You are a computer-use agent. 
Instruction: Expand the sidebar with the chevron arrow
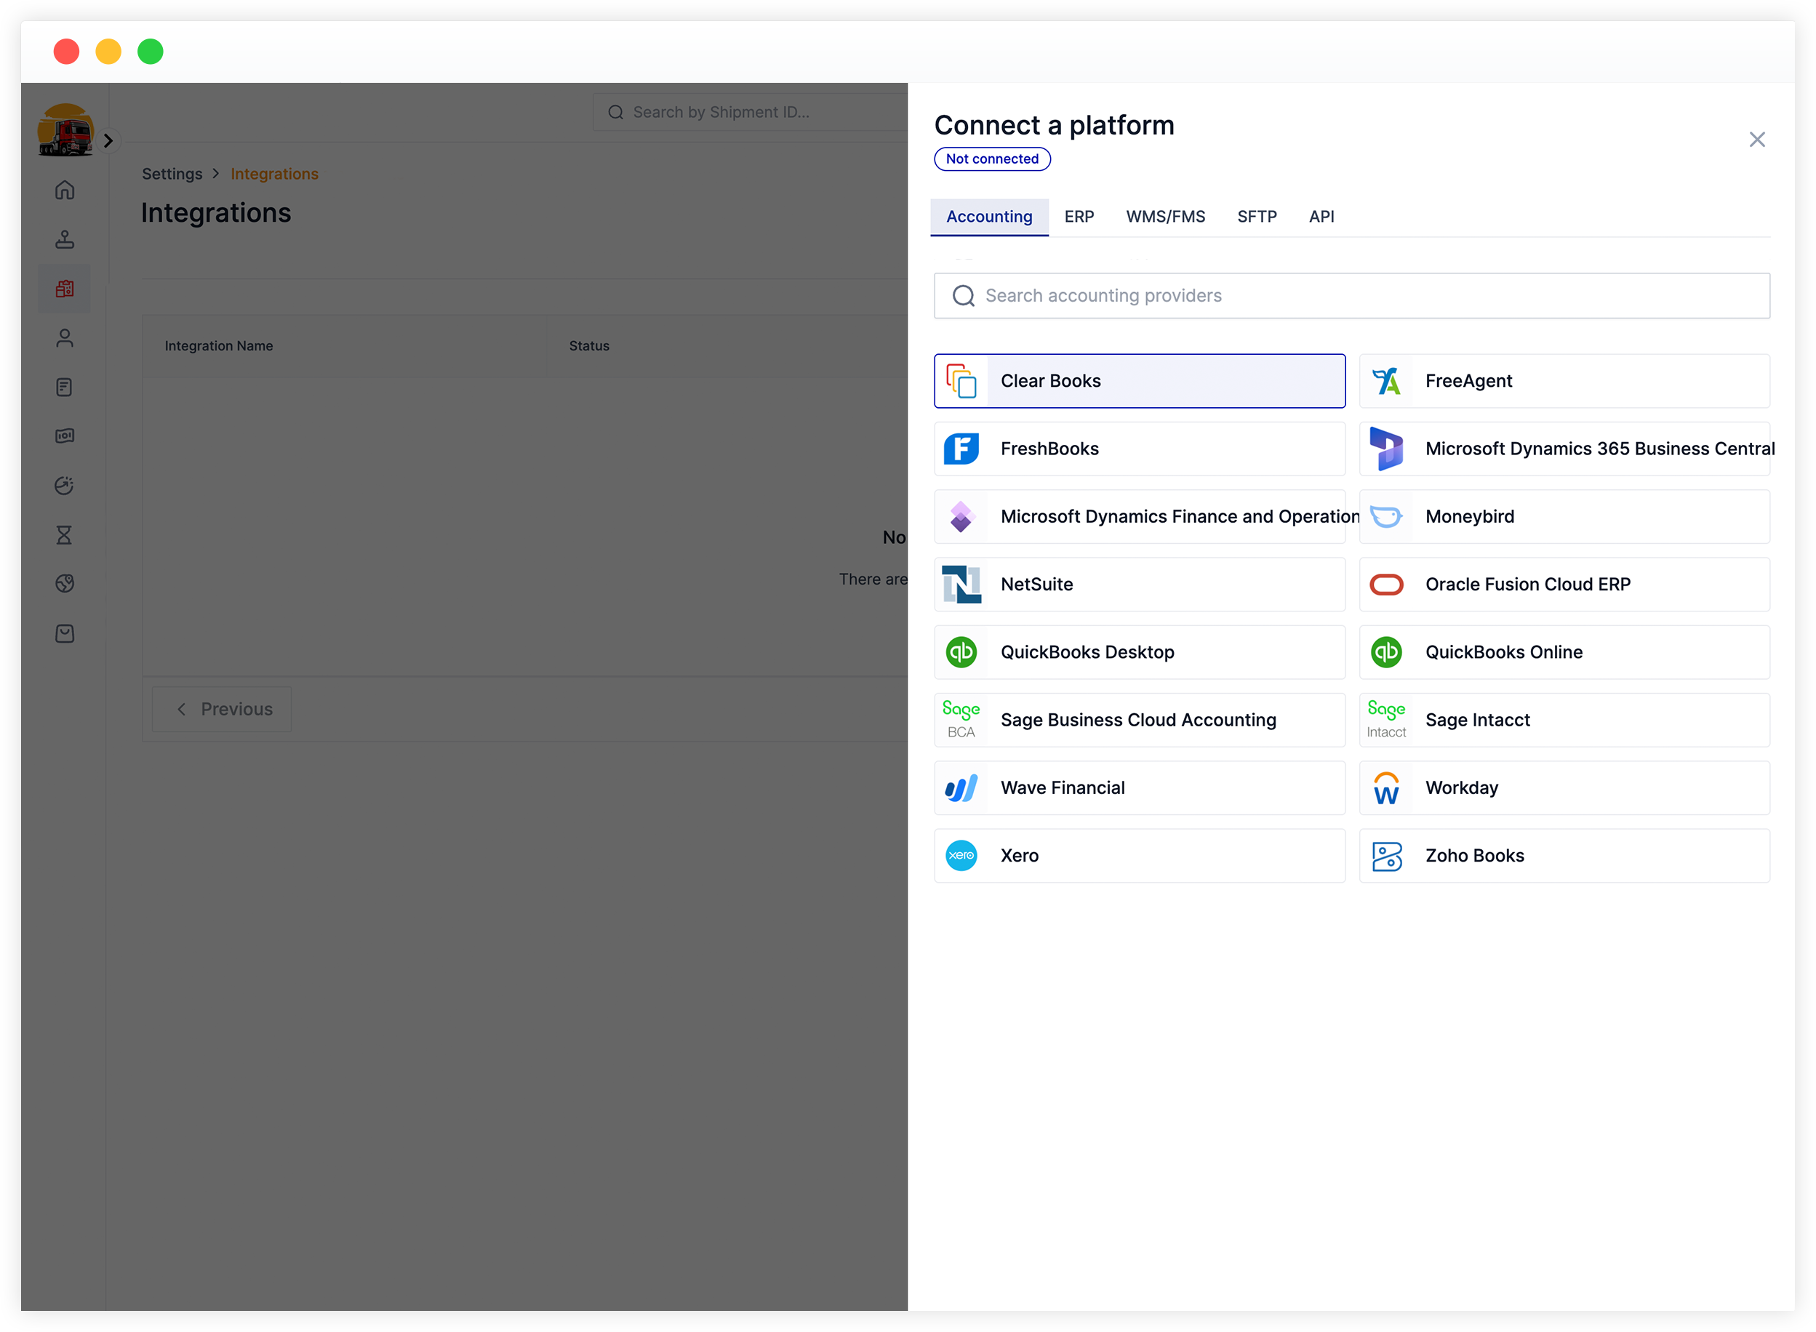click(108, 141)
